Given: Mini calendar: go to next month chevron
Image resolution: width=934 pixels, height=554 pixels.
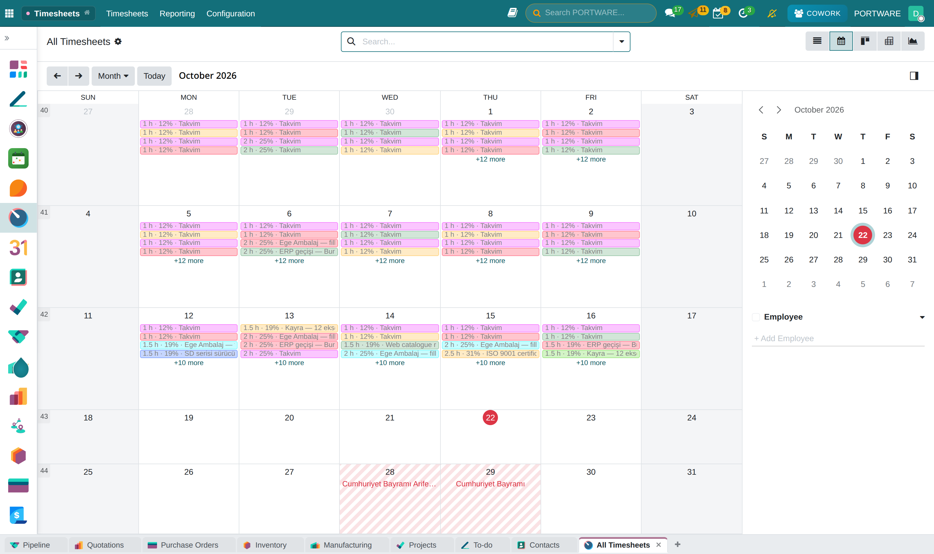Looking at the screenshot, I should (779, 110).
